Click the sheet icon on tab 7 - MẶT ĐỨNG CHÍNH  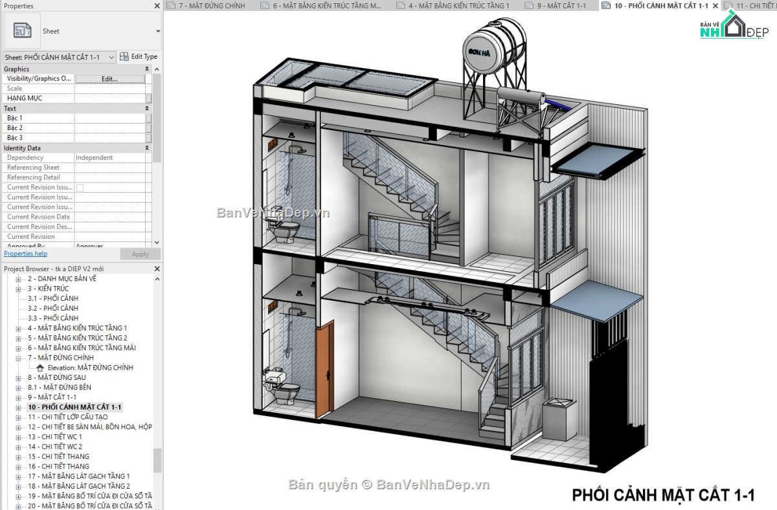(x=171, y=5)
